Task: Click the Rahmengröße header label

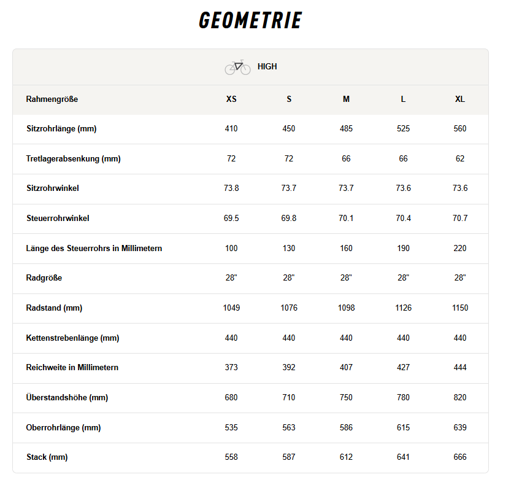Action: 52,99
